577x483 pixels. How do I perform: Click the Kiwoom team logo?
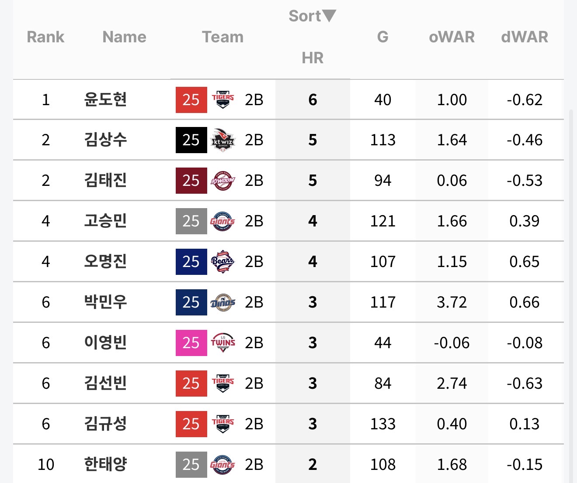[x=223, y=181]
